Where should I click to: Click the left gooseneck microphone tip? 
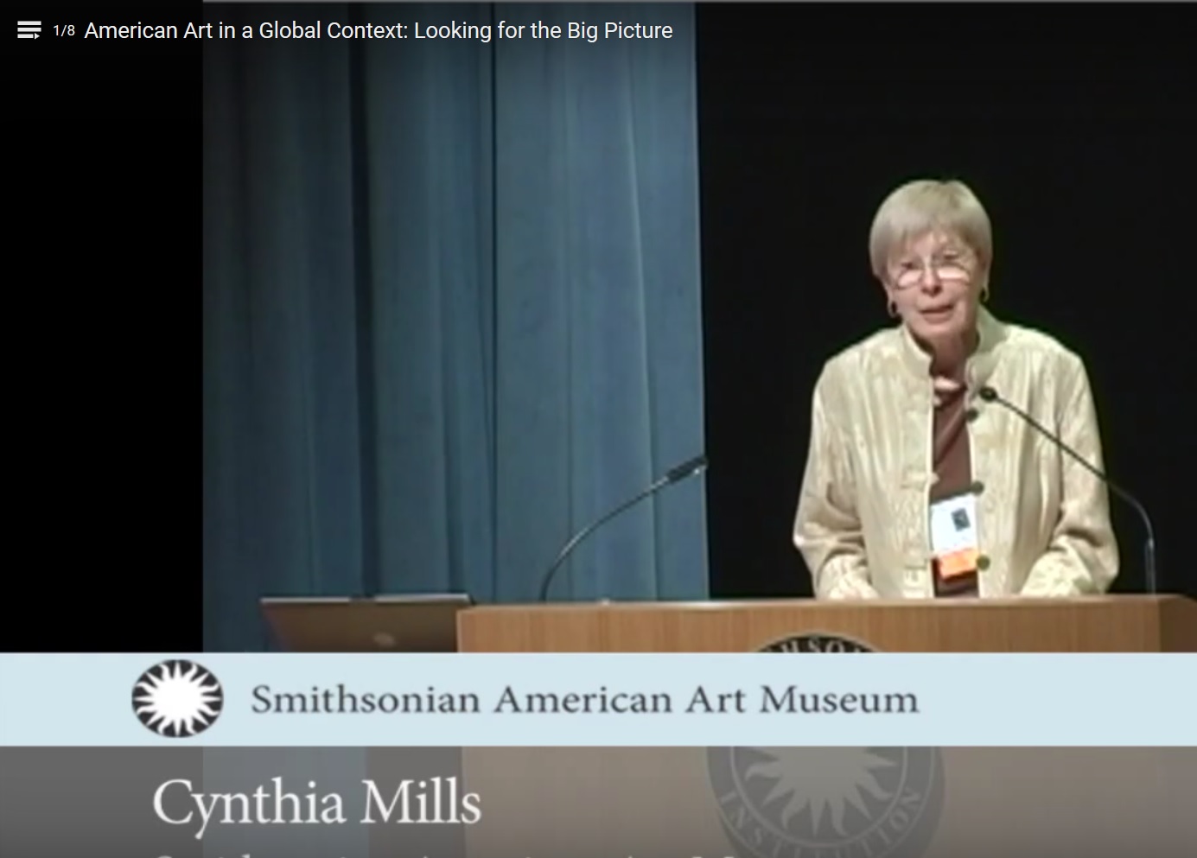[x=687, y=469]
